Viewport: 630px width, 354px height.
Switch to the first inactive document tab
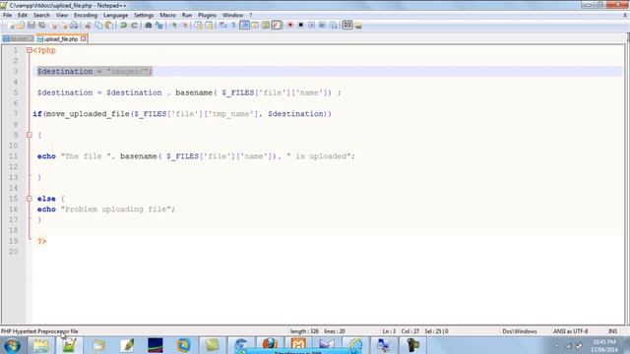18,39
